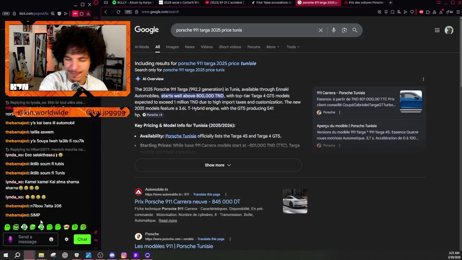Switch to the YouTube 'EP 01 L'accident' tab
Screen dimensions: 462x260
click(x=225, y=3)
